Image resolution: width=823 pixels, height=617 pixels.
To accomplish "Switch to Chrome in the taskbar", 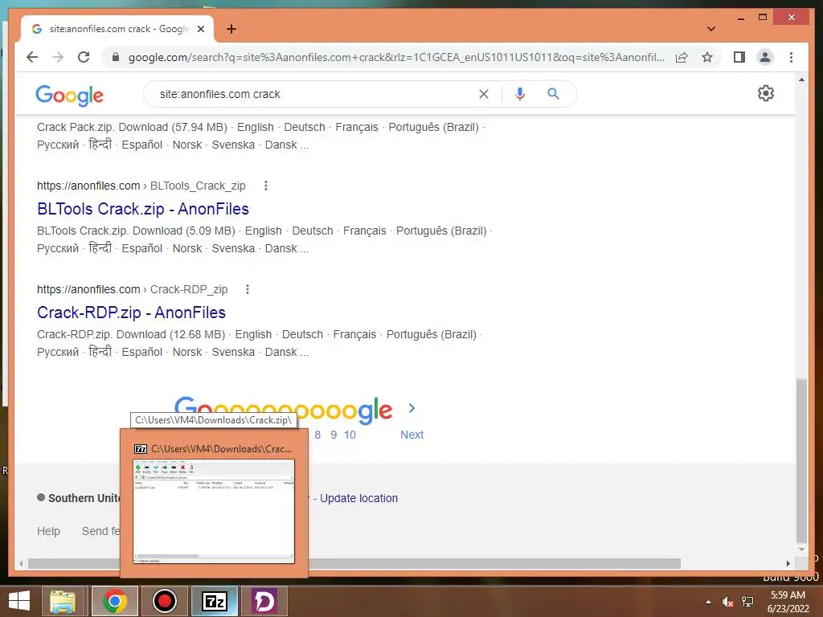I will [x=115, y=601].
